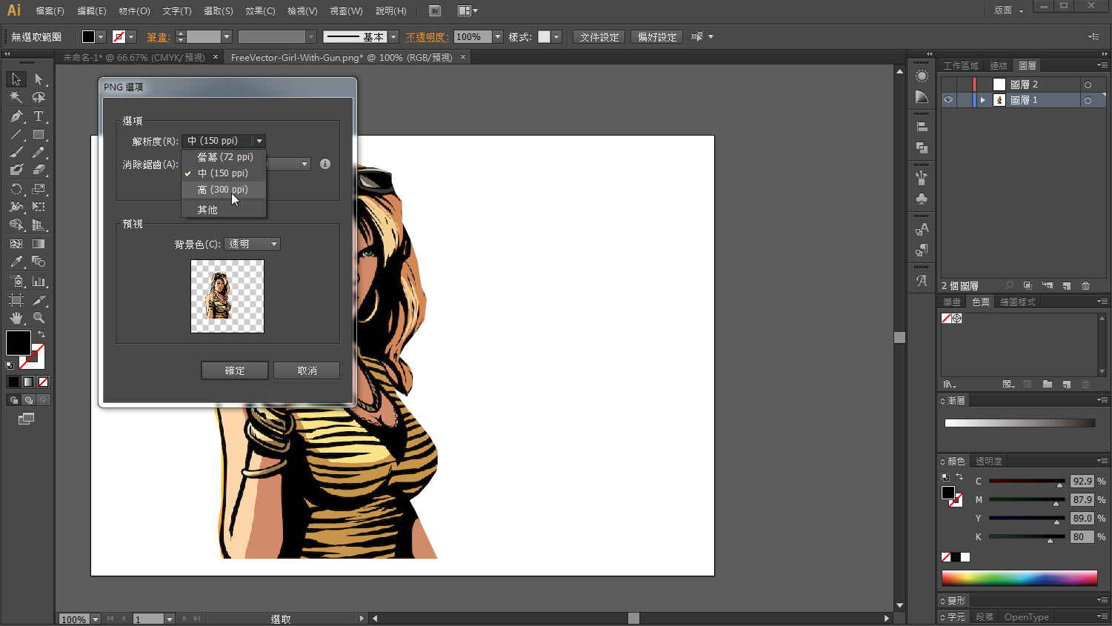Swap fill and stroke colors in toolbox
Viewport: 1112px width, 626px height.
41,334
